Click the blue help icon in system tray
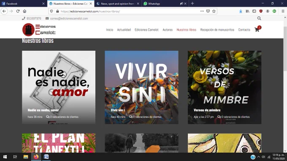The image size is (287, 161). (x=253, y=157)
